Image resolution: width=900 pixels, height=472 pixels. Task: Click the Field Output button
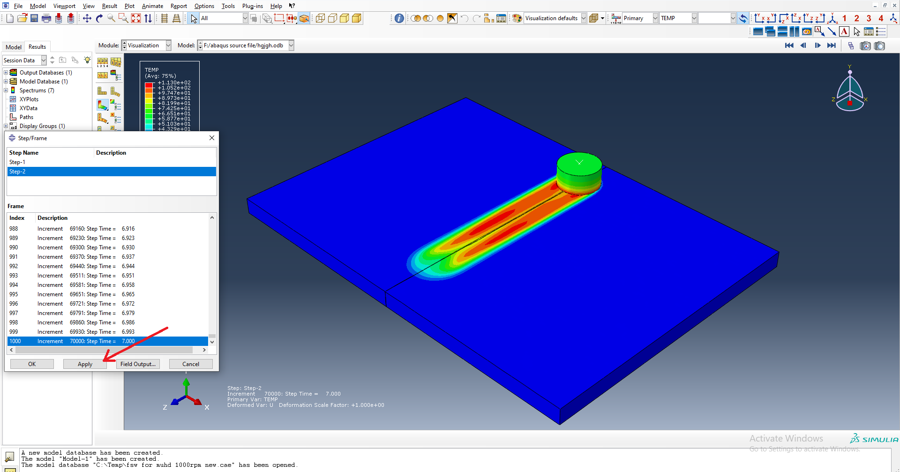tap(138, 364)
